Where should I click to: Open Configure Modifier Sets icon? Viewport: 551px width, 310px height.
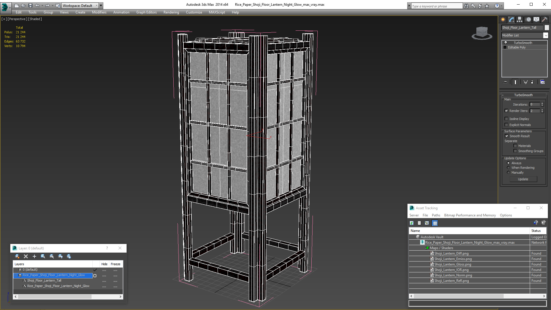(542, 82)
